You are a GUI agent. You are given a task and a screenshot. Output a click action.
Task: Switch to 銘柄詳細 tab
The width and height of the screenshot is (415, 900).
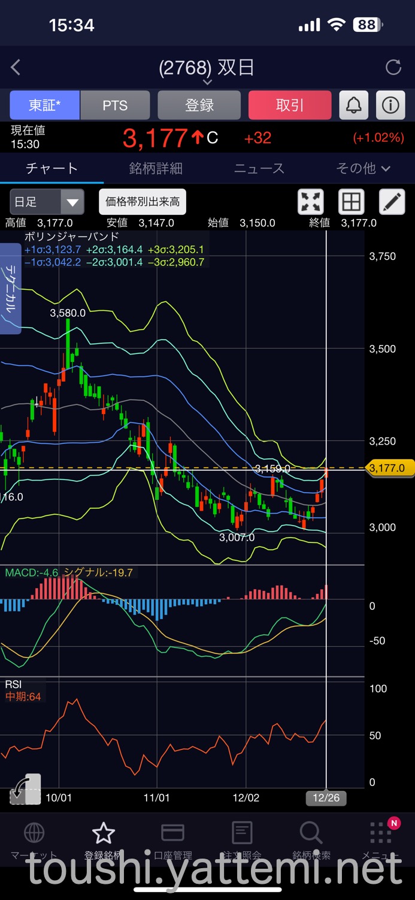tap(156, 169)
